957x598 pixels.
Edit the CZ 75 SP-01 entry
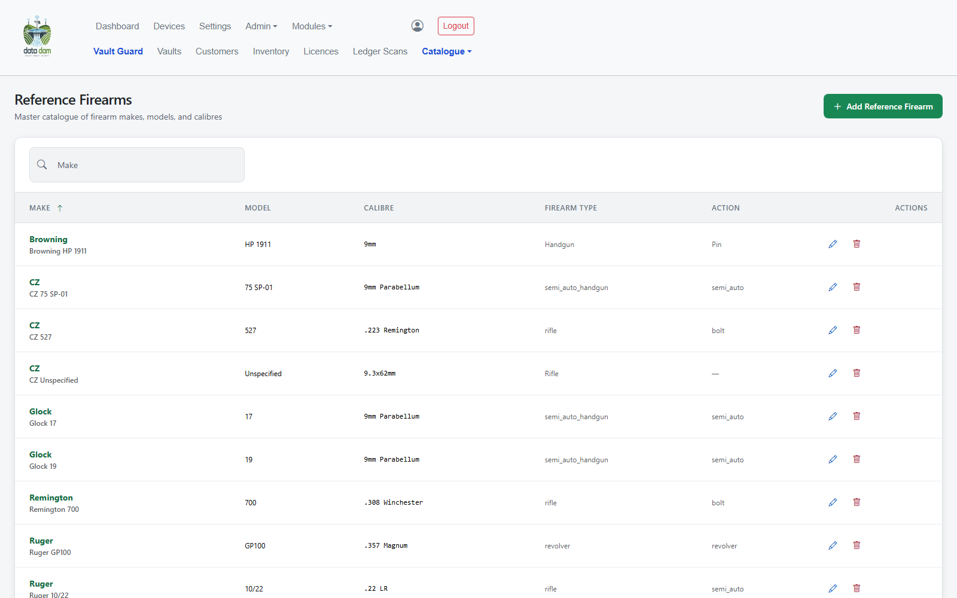click(x=833, y=287)
